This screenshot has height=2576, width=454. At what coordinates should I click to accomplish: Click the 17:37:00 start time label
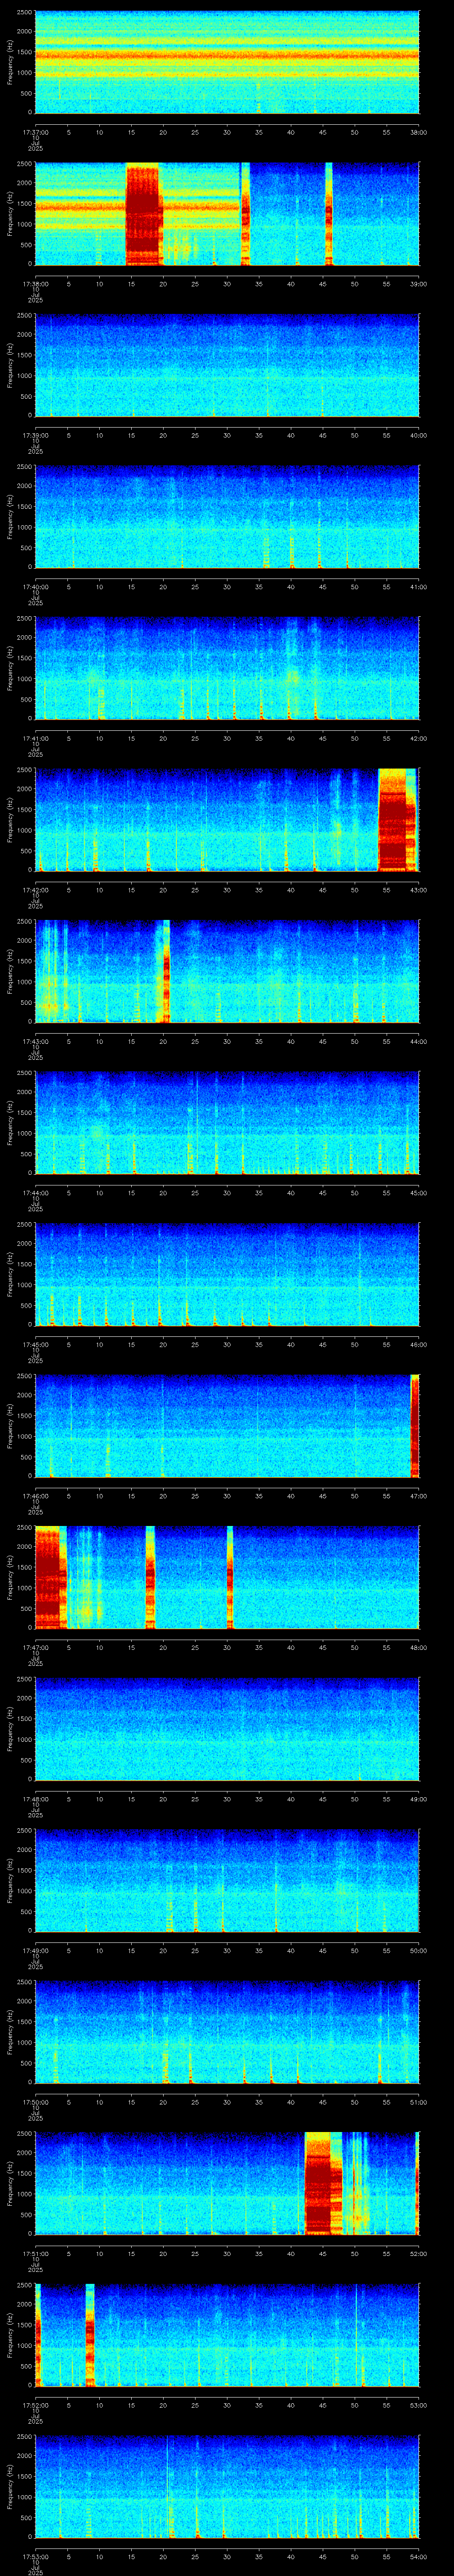[35, 132]
